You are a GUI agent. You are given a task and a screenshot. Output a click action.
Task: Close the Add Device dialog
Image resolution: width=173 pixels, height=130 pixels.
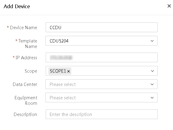coord(169,6)
